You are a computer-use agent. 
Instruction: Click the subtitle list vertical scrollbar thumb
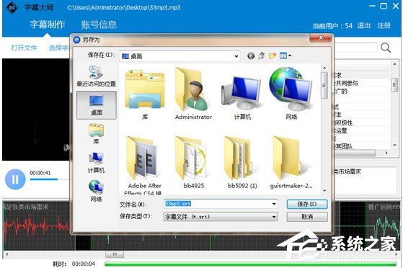click(x=394, y=85)
